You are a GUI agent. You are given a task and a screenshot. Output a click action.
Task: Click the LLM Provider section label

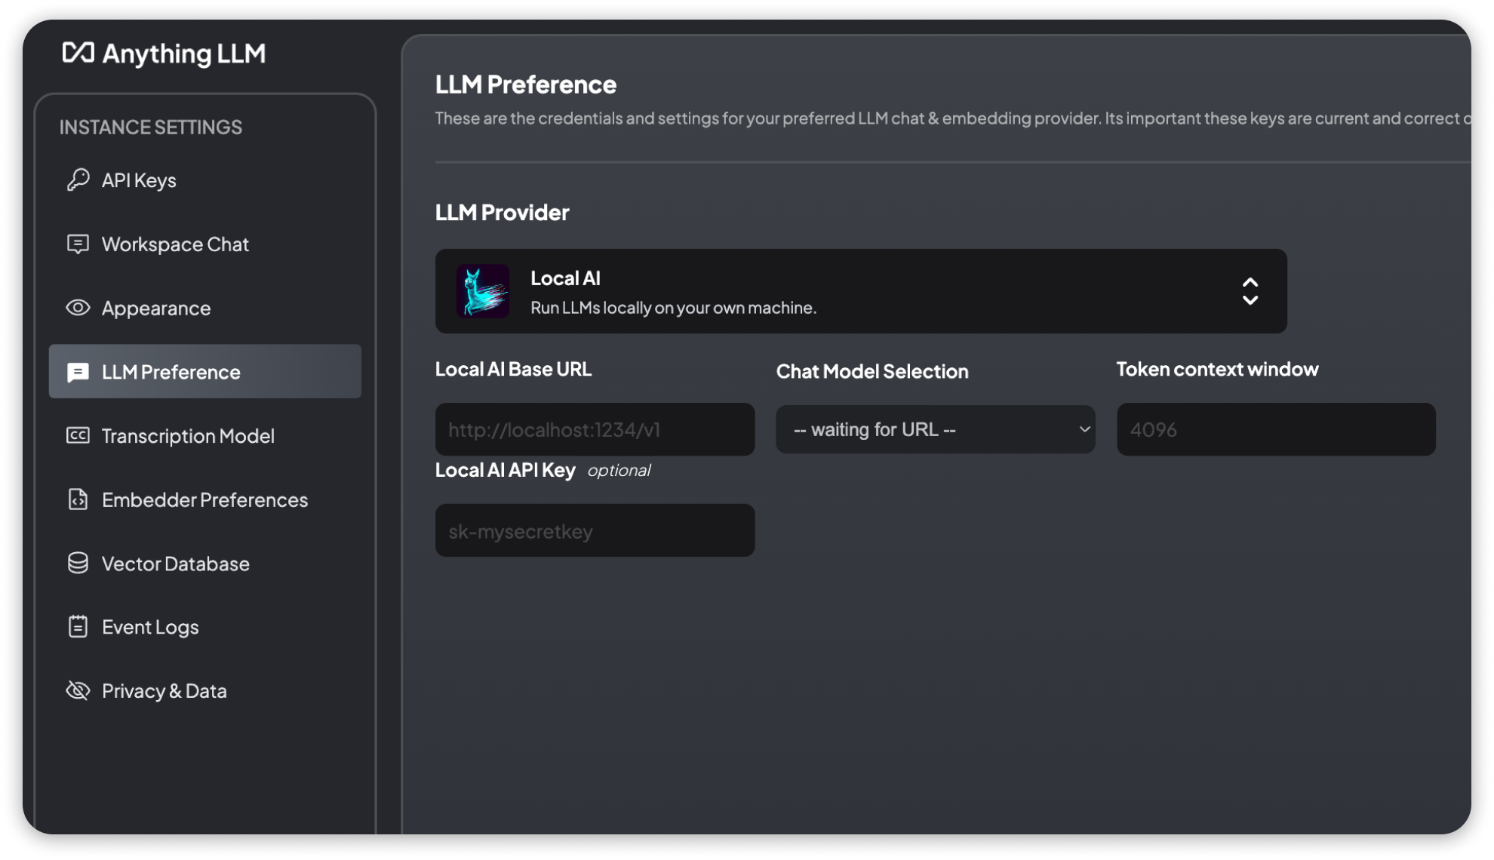point(503,212)
